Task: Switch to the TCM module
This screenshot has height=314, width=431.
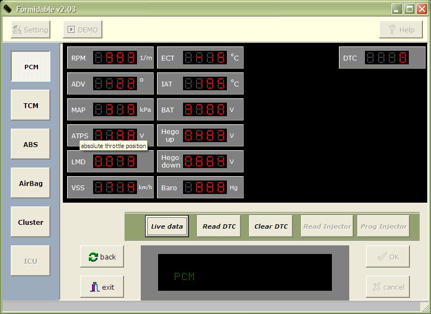Action: (31, 105)
